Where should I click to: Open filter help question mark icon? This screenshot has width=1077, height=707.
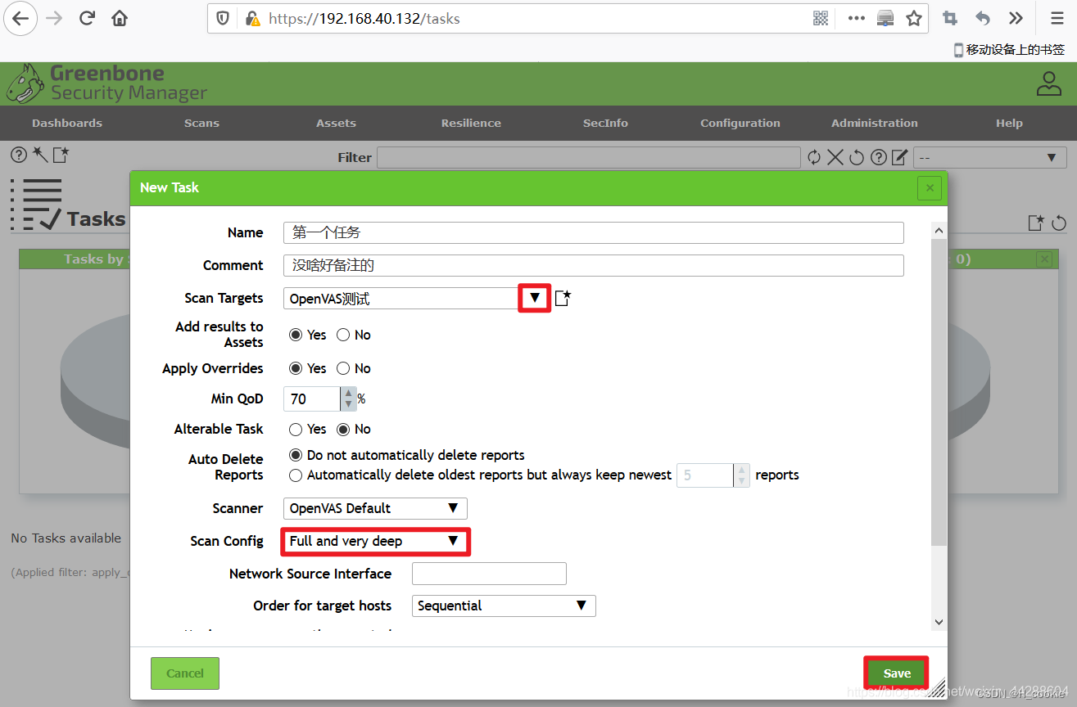tap(878, 157)
